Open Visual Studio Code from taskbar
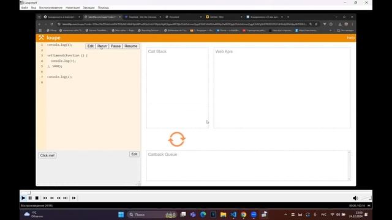The height and width of the screenshot is (220, 392). click(233, 215)
